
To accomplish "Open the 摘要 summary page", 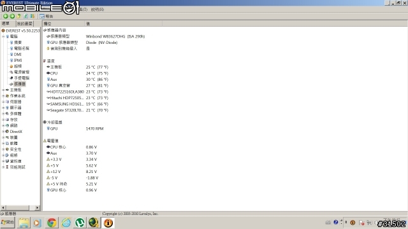I will coord(16,43).
